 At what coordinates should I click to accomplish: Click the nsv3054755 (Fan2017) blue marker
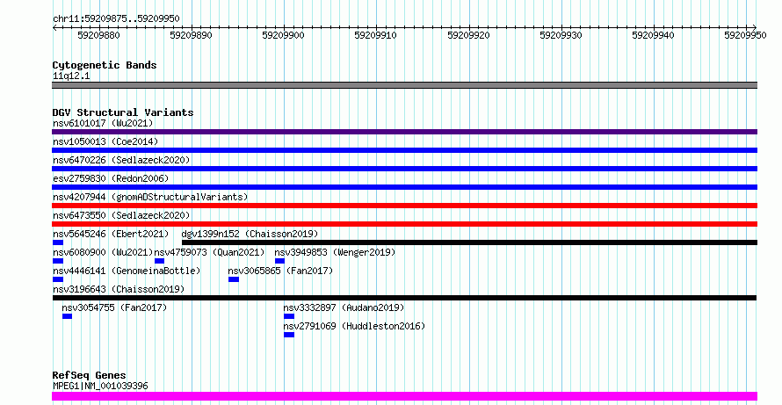click(67, 316)
